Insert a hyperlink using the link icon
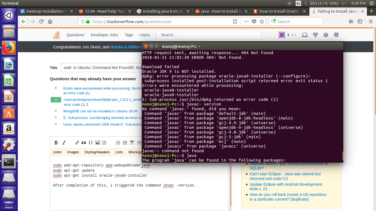Screen dimensions: 376x211 [77, 143]
